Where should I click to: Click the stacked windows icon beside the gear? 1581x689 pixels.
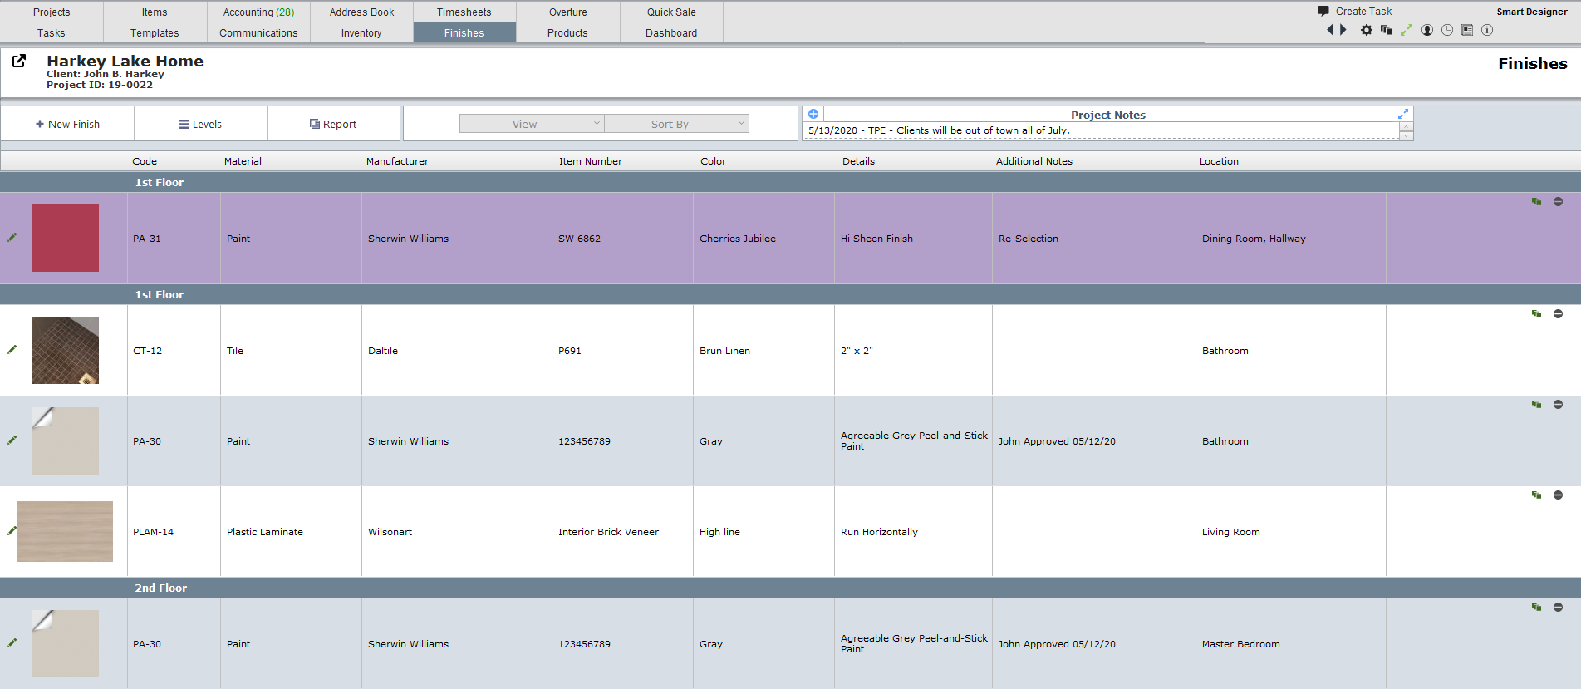pyautogui.click(x=1387, y=30)
